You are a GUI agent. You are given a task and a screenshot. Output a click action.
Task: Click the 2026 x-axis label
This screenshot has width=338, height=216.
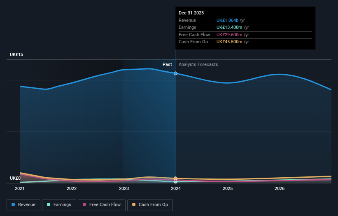click(x=280, y=188)
